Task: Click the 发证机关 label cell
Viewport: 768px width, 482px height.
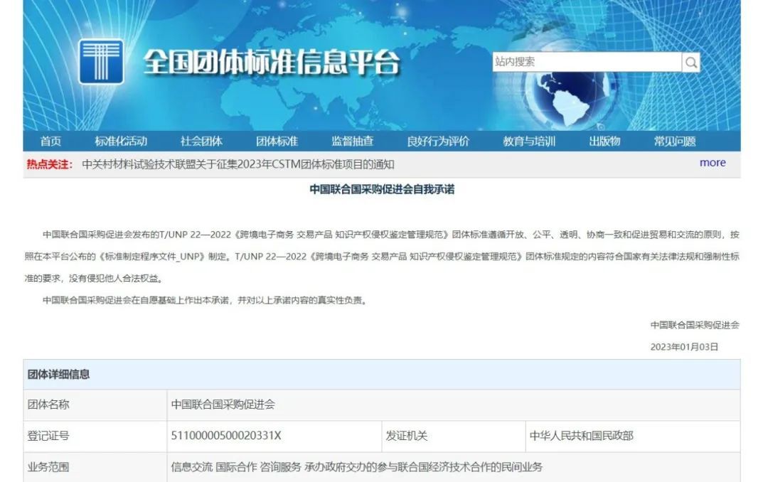Action: click(454, 436)
